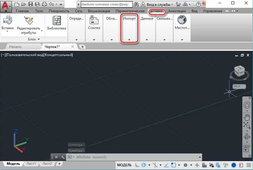Click the Plot printer icon
253x170 pixels.
[45, 4]
